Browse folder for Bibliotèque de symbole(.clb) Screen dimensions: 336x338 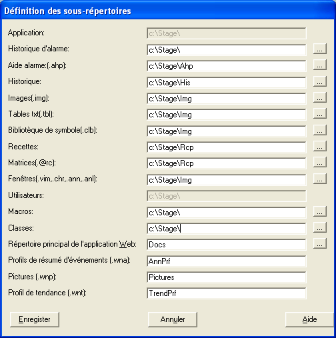[320, 130]
